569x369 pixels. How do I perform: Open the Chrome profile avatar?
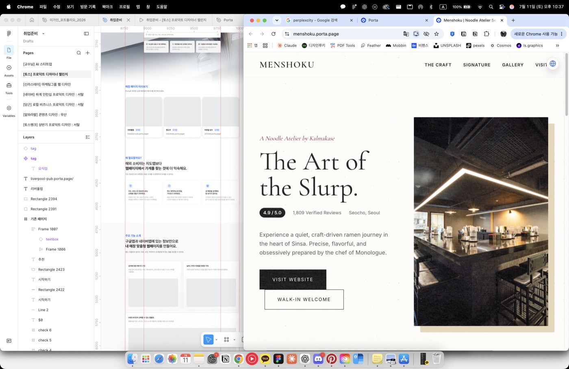pyautogui.click(x=503, y=34)
